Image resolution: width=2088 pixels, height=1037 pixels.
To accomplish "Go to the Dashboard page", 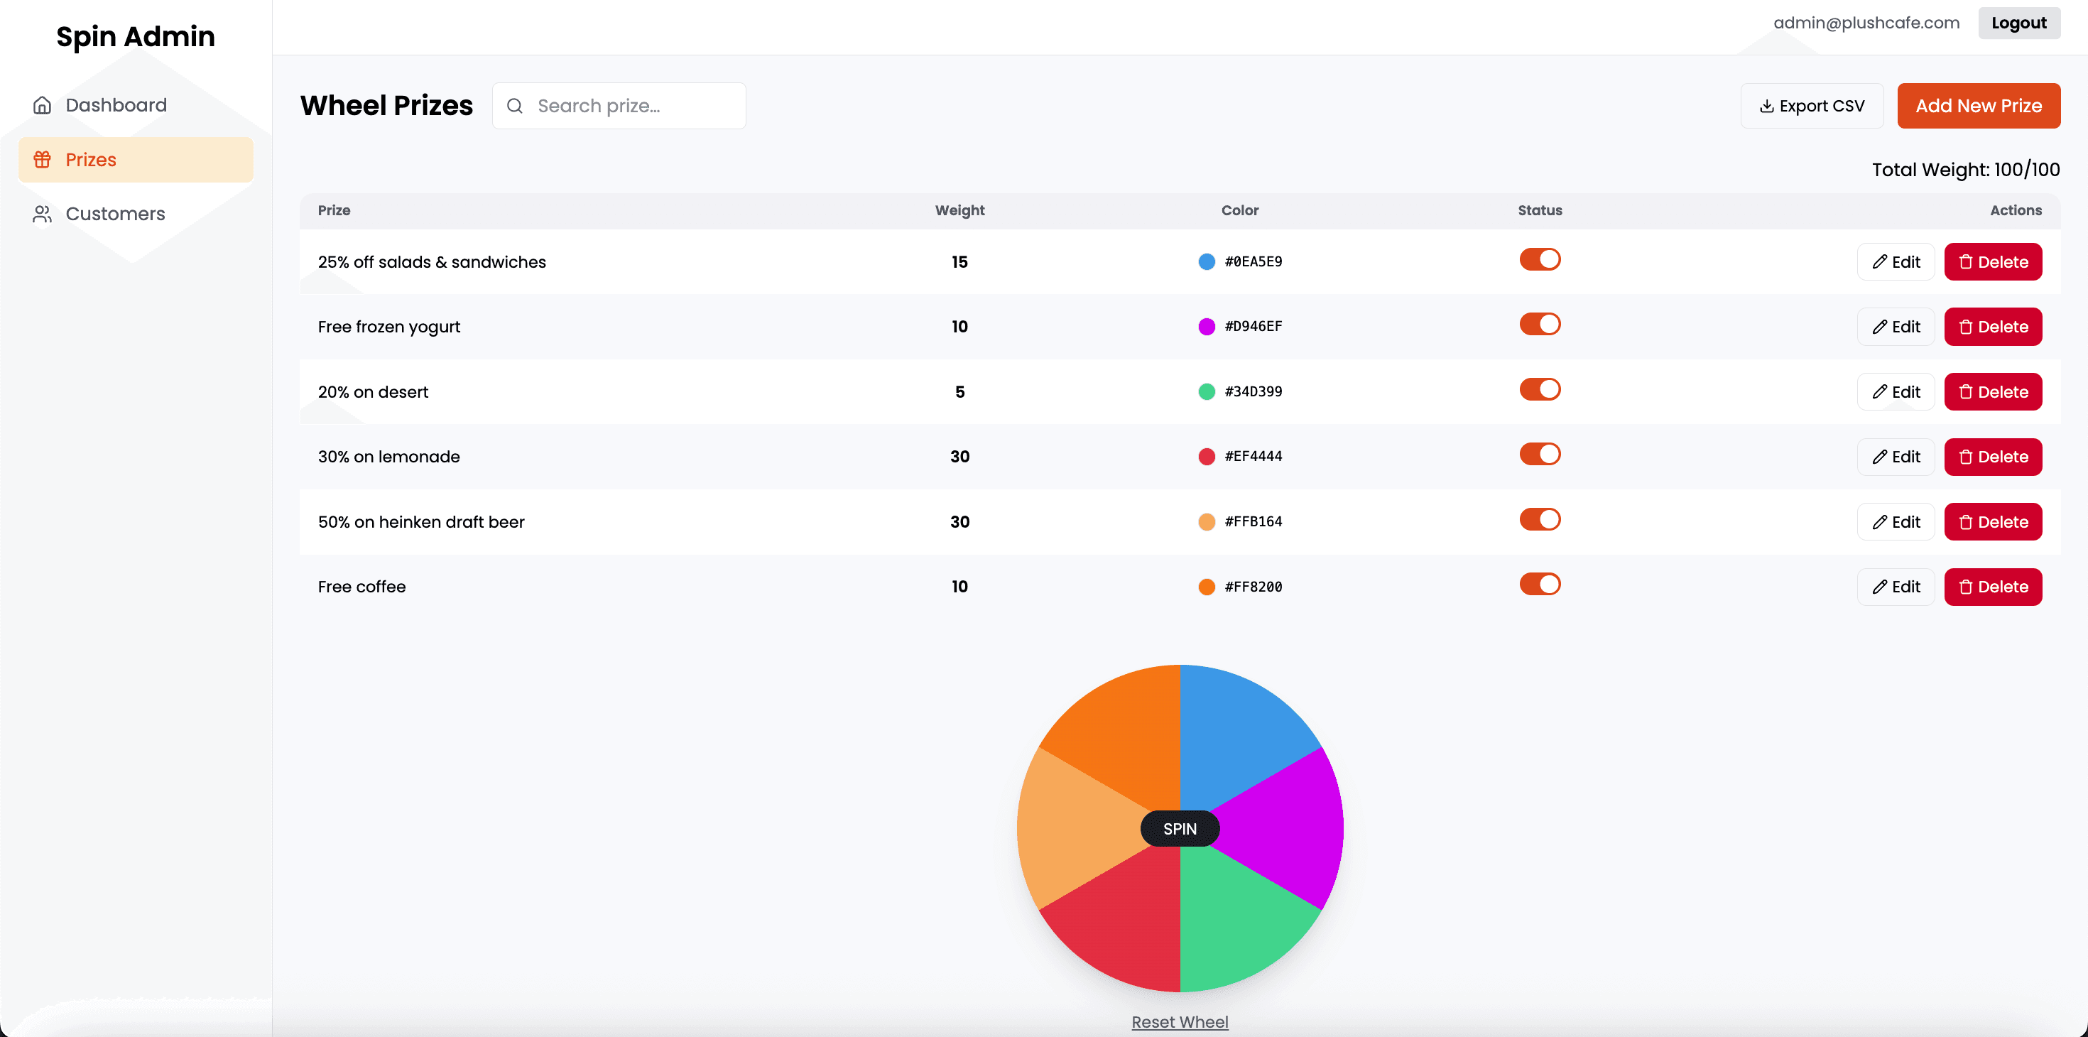I will point(116,105).
